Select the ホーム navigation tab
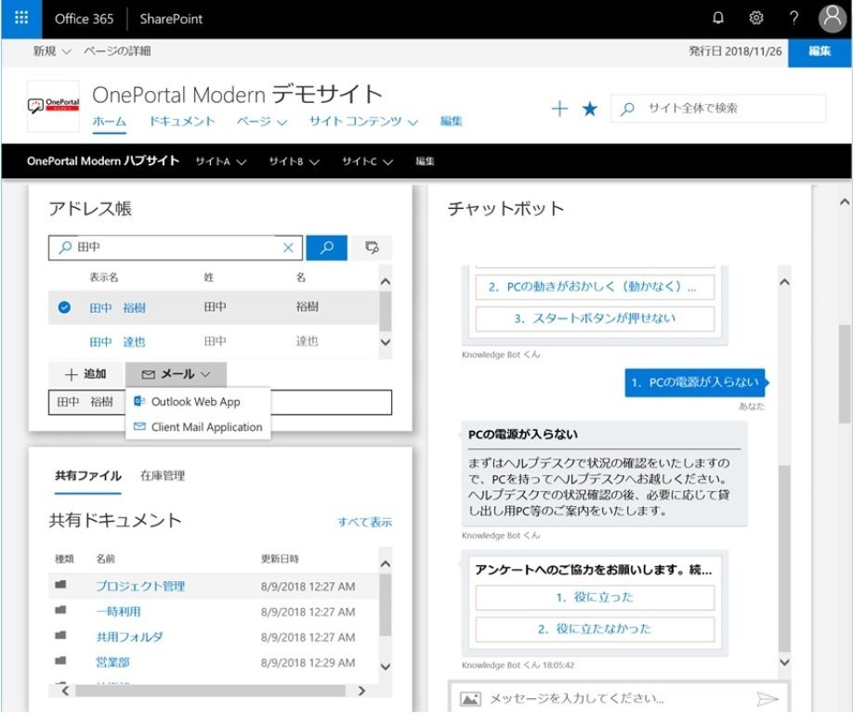 coord(110,122)
